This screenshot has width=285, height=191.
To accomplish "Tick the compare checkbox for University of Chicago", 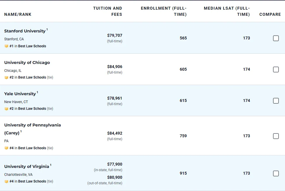I will click(276, 70).
